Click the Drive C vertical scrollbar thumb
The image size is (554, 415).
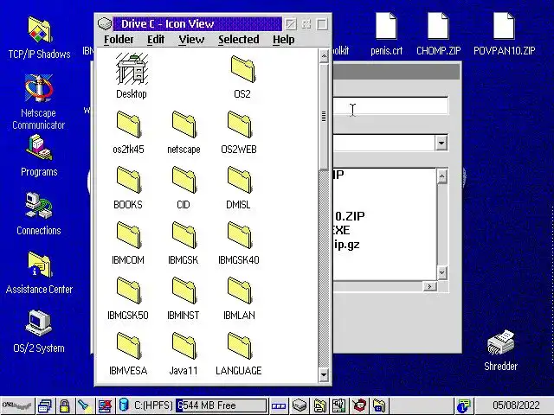(324, 116)
